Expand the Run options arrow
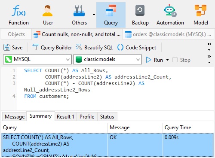The height and width of the screenshot is (158, 215). click(167, 60)
